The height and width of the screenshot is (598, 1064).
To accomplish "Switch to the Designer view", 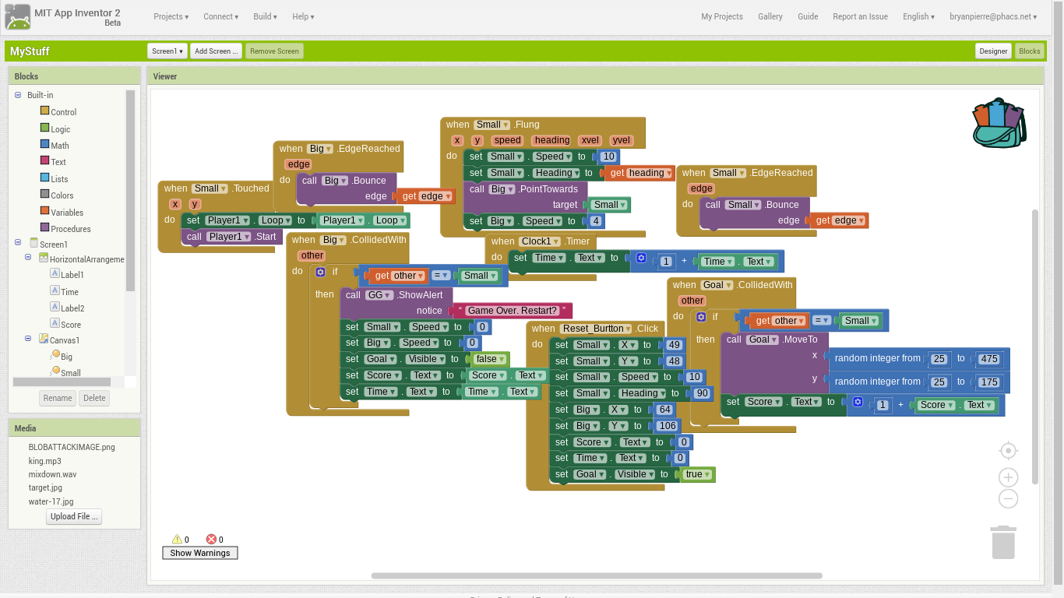I will click(x=993, y=51).
